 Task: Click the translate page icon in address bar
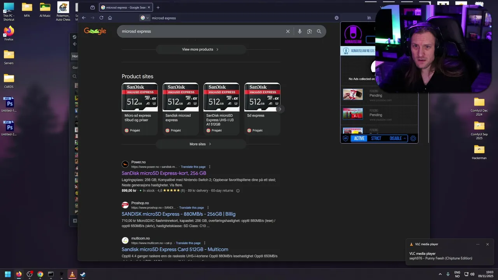[x=337, y=18]
